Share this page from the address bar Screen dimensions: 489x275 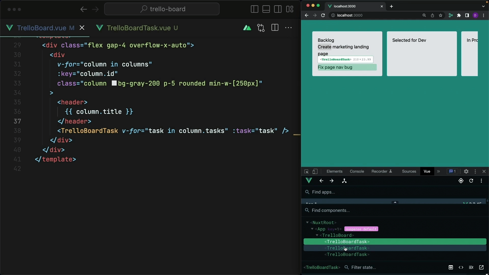[x=432, y=16]
